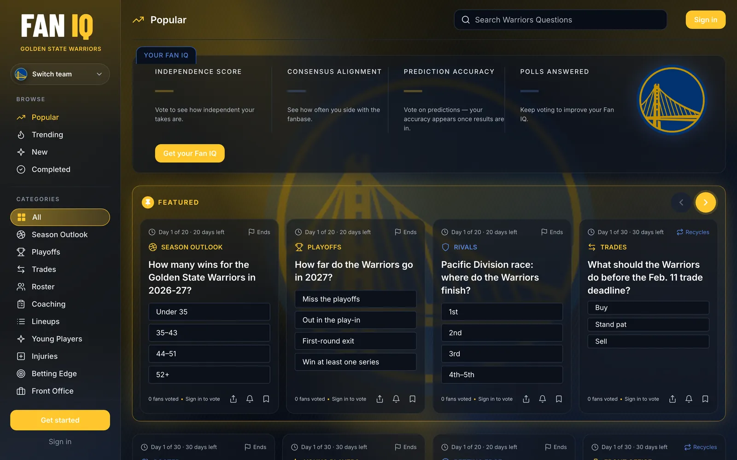Choose '1st' in Pacific Division poll

[x=502, y=312]
